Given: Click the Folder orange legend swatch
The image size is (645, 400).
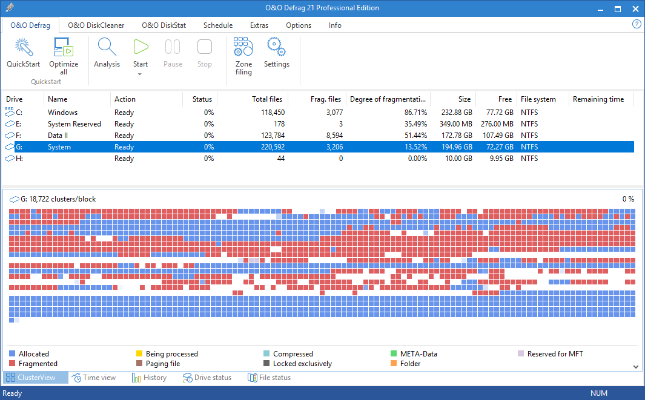Looking at the screenshot, I should point(394,364).
